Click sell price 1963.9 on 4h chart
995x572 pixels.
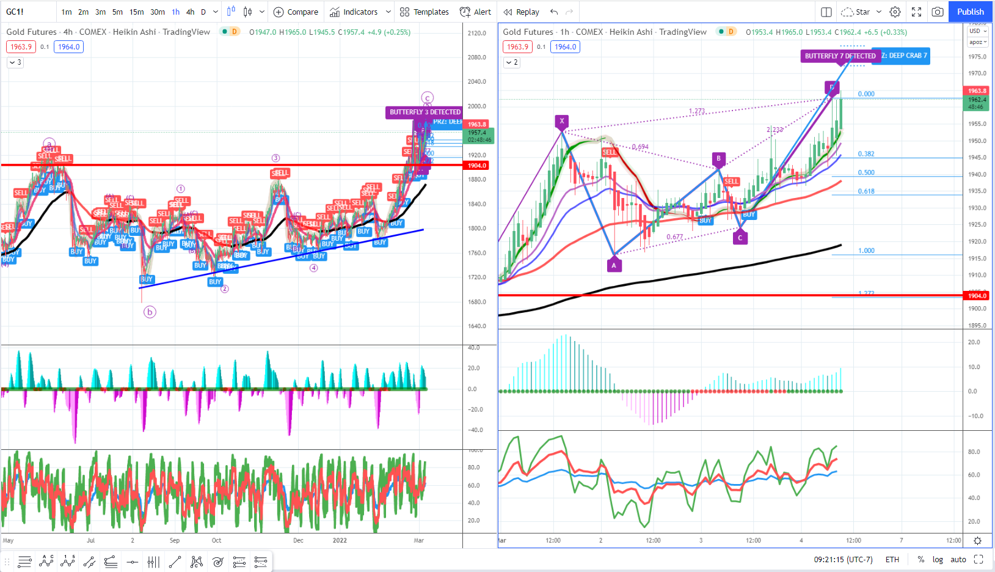[x=21, y=47]
